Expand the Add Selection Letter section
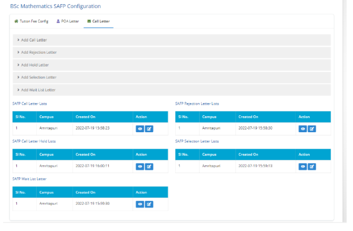This screenshot has width=353, height=231. coord(38,78)
